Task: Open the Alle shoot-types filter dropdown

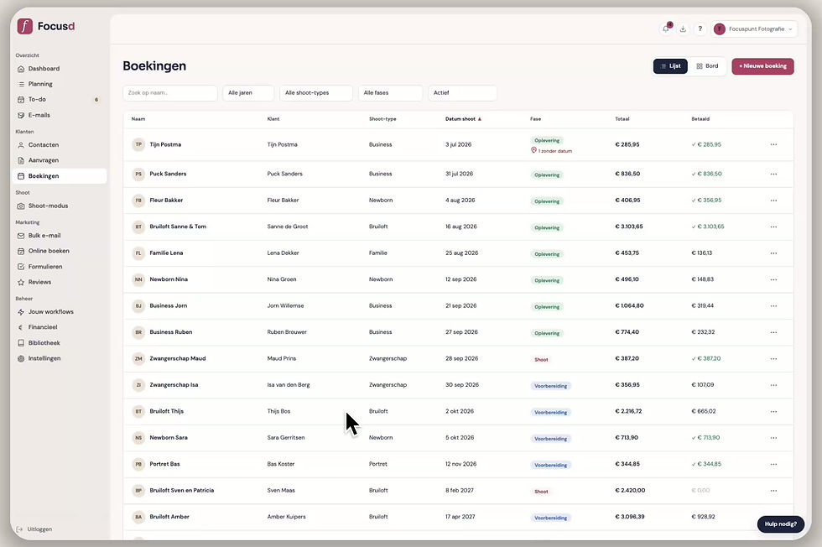Action: click(316, 93)
